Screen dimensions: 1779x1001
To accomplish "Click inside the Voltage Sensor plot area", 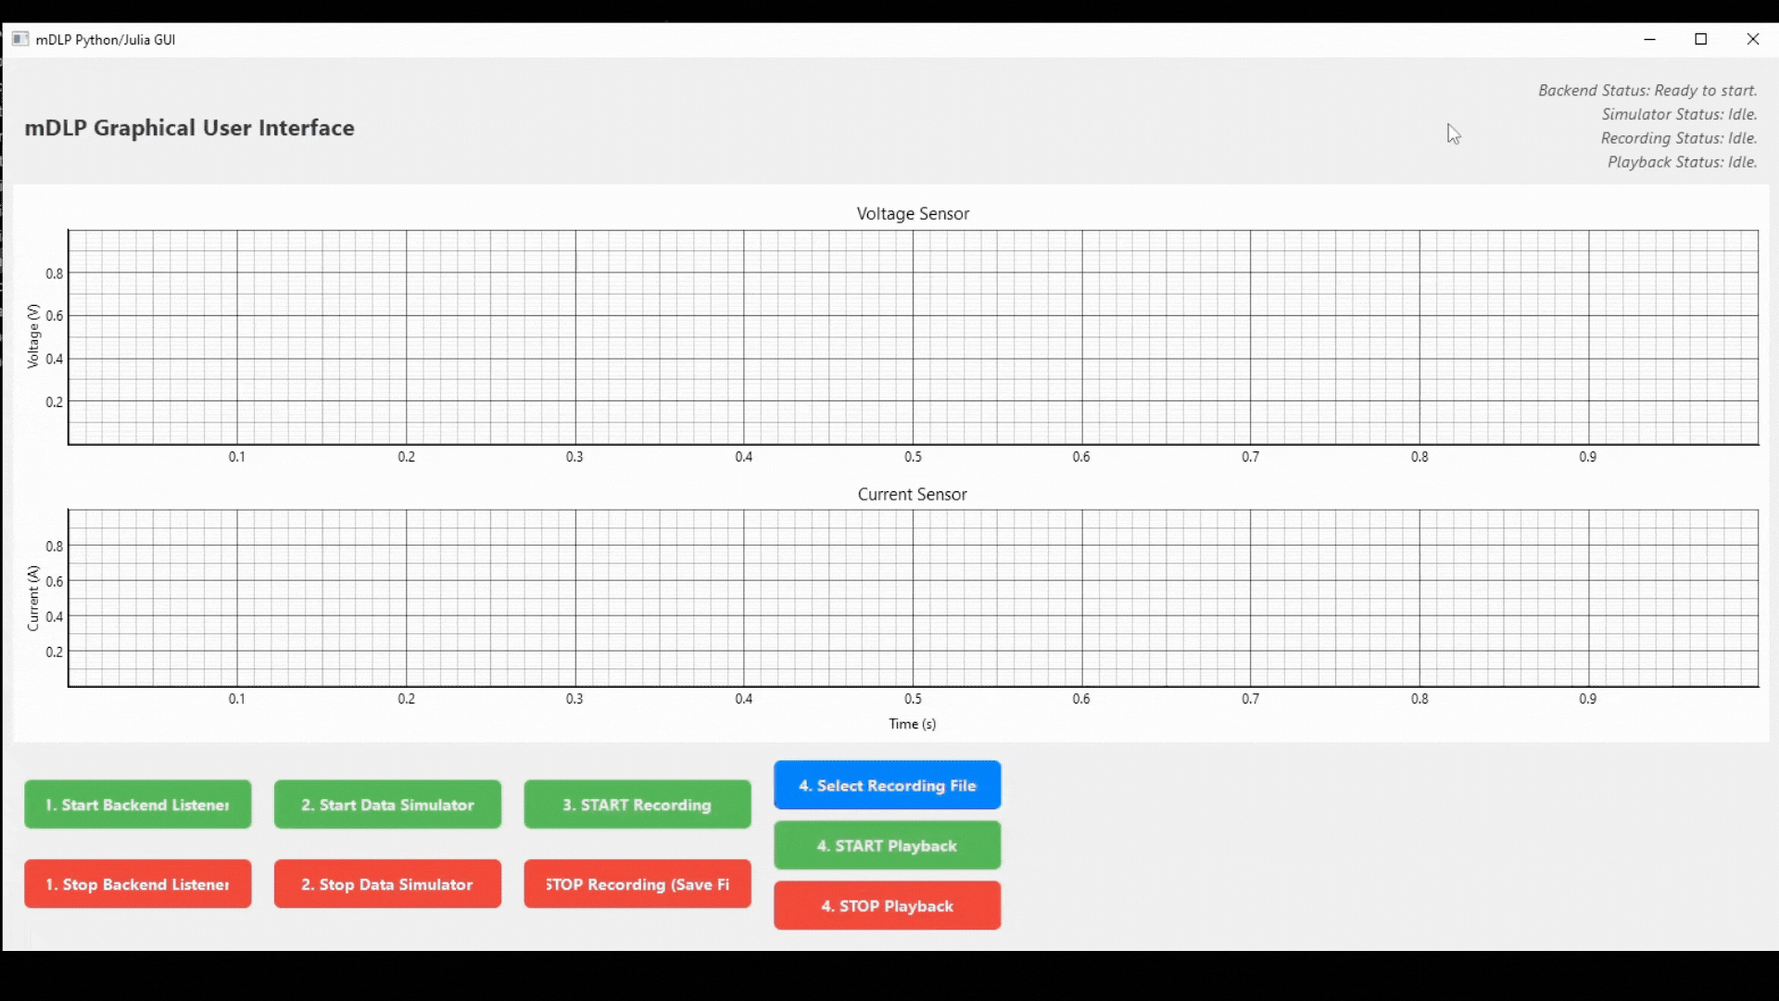I will tap(913, 337).
